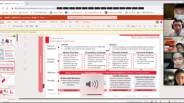Image resolution: width=184 pixels, height=103 pixels.
Task: Open the Design ribbon tab
Action: point(23,22)
